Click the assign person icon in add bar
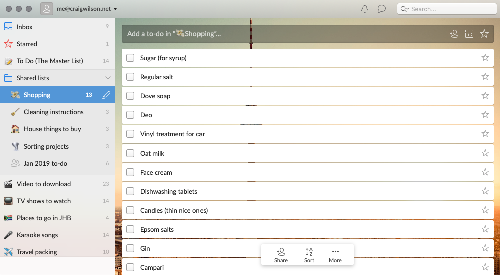 pyautogui.click(x=454, y=34)
